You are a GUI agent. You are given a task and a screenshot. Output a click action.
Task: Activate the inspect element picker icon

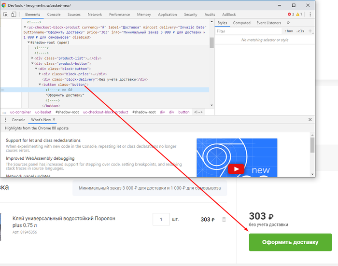6,14
